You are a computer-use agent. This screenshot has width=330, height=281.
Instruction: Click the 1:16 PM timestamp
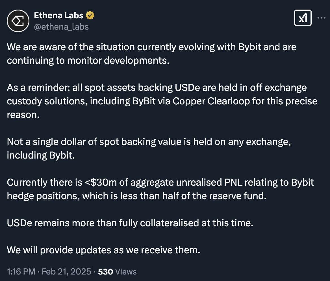coord(21,272)
